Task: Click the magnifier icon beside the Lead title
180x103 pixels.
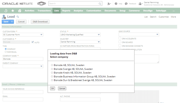Action: pyautogui.click(x=17, y=17)
